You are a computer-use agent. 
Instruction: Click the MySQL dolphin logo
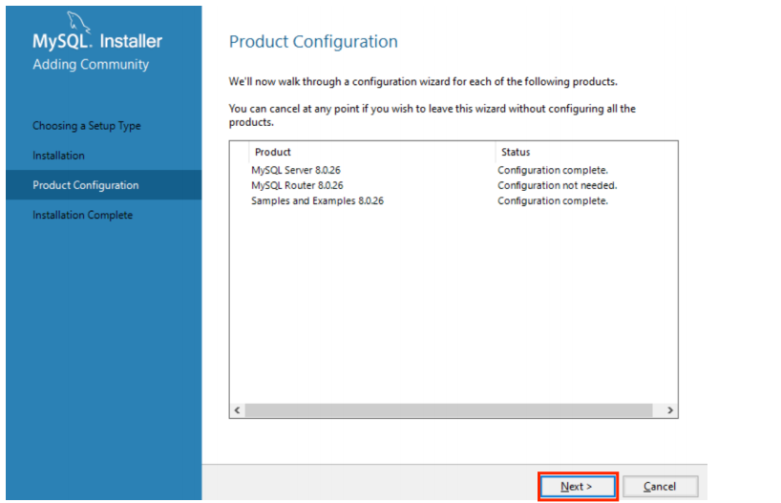[x=78, y=22]
